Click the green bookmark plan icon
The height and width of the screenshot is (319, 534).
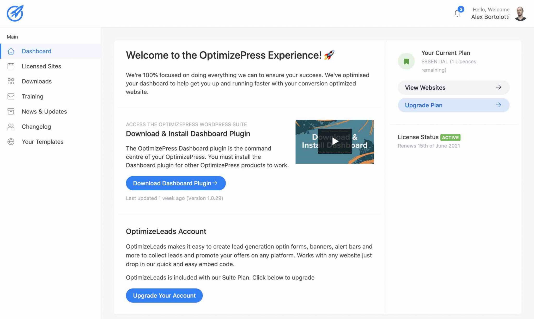coord(406,61)
